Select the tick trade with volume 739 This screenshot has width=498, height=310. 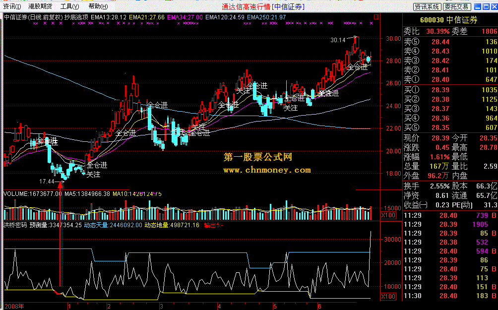450,215
